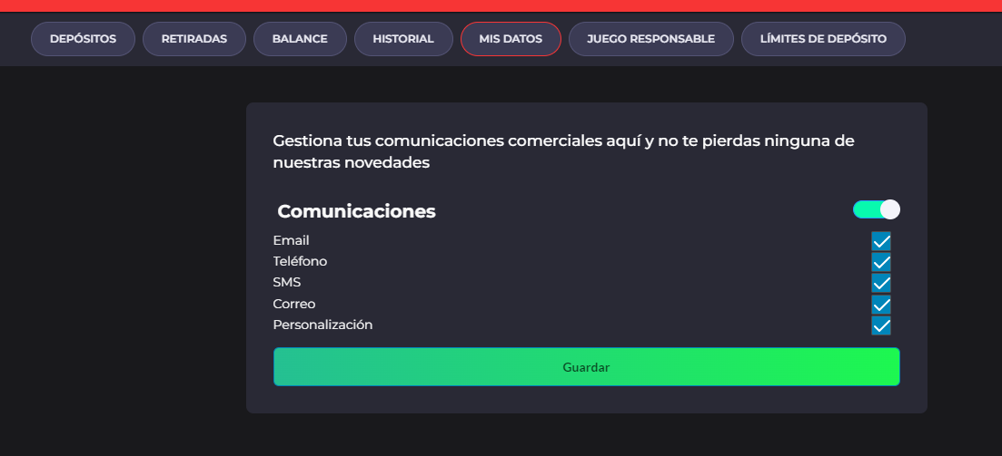This screenshot has height=456, width=1002.
Task: Untick the Correo checkbox
Action: tap(881, 304)
